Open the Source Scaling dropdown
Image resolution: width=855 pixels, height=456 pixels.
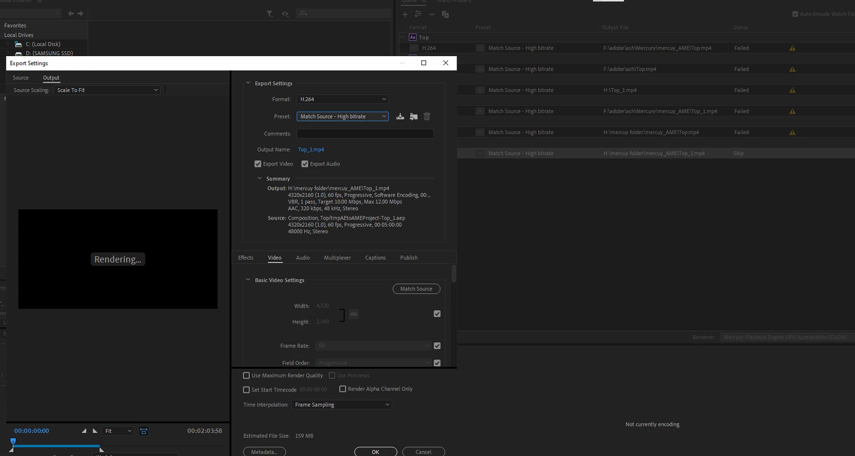[x=107, y=90]
